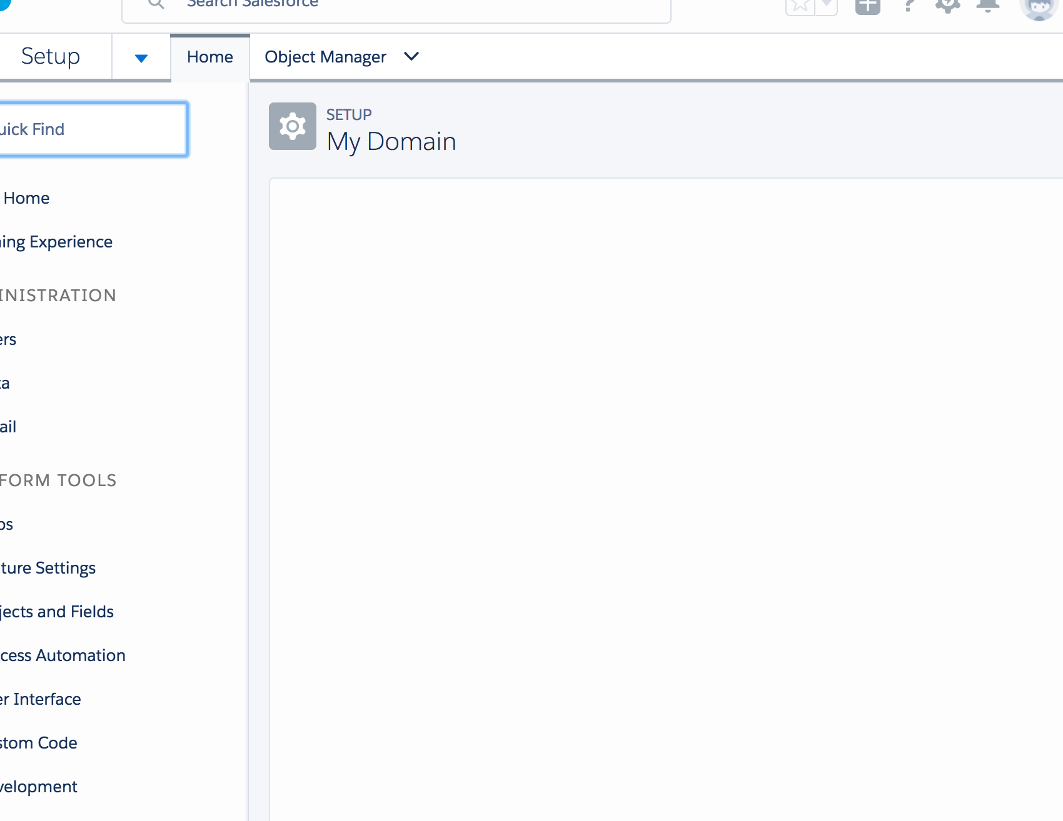Click the search magnifier icon
This screenshot has height=821, width=1063.
click(x=156, y=4)
